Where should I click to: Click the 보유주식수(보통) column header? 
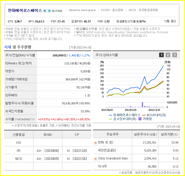tap(145, 135)
